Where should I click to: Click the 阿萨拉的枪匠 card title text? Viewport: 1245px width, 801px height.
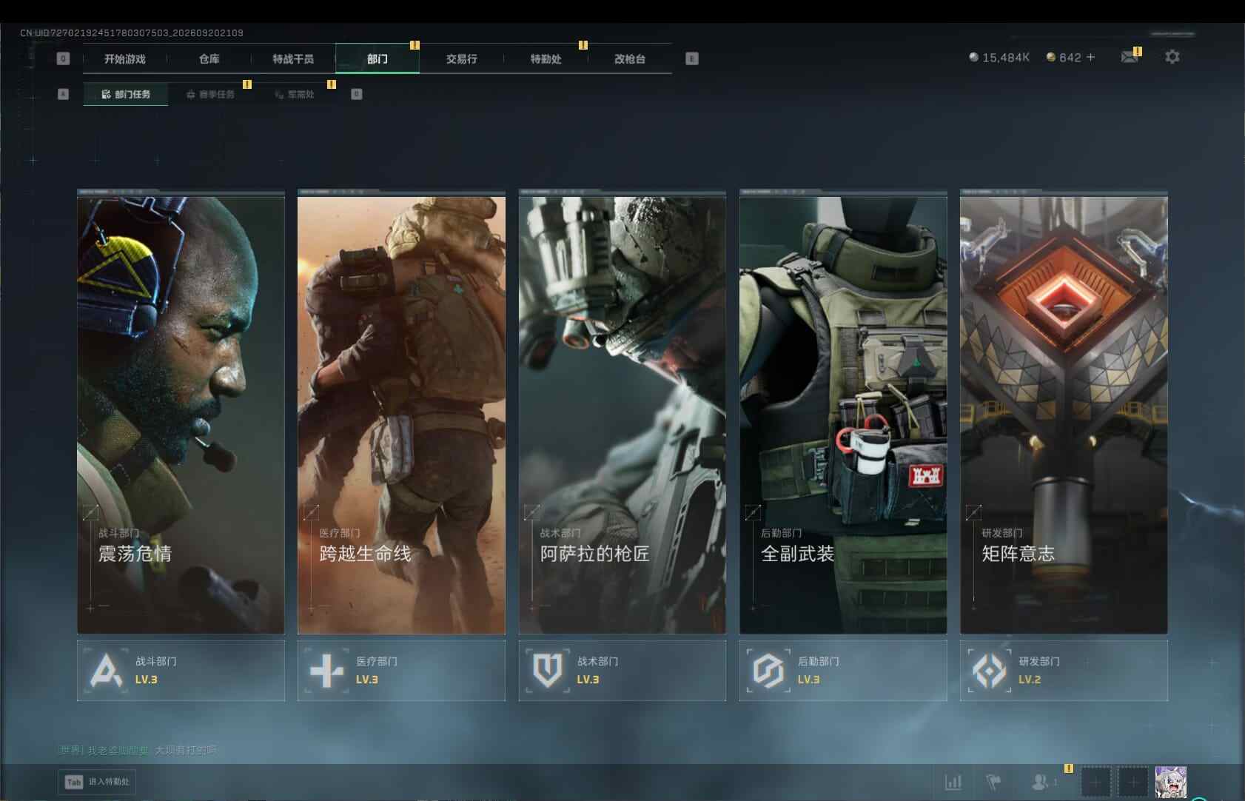click(x=595, y=554)
